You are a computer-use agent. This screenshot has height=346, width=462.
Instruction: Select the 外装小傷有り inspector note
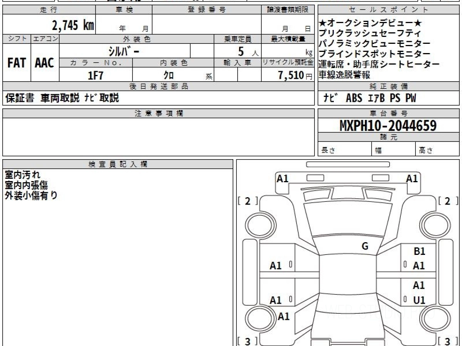pos(31,195)
